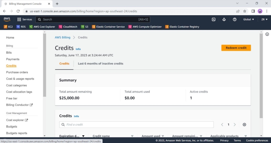Open CloudWatch shortcut in favorites bar
The width and height of the screenshot is (271, 143).
coord(68,27)
